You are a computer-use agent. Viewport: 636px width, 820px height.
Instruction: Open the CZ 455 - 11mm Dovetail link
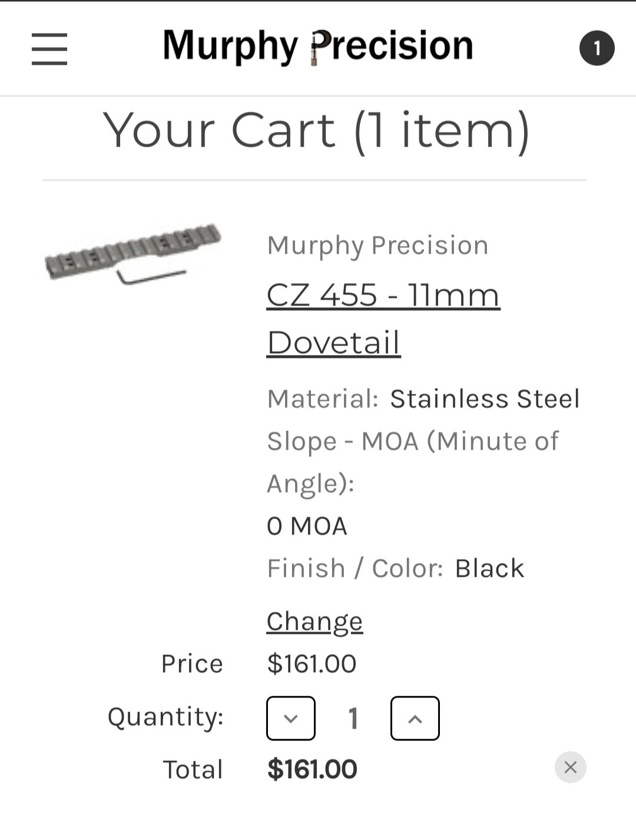pyautogui.click(x=383, y=318)
